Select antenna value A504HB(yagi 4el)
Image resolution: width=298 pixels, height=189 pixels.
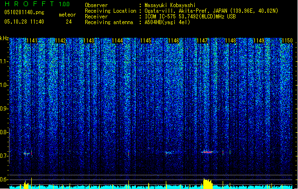click(167, 22)
